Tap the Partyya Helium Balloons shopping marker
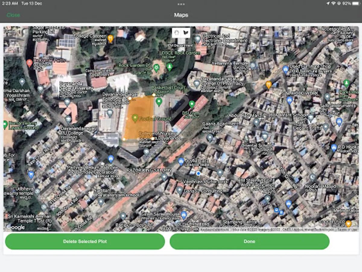362x272 pixels. (111, 158)
